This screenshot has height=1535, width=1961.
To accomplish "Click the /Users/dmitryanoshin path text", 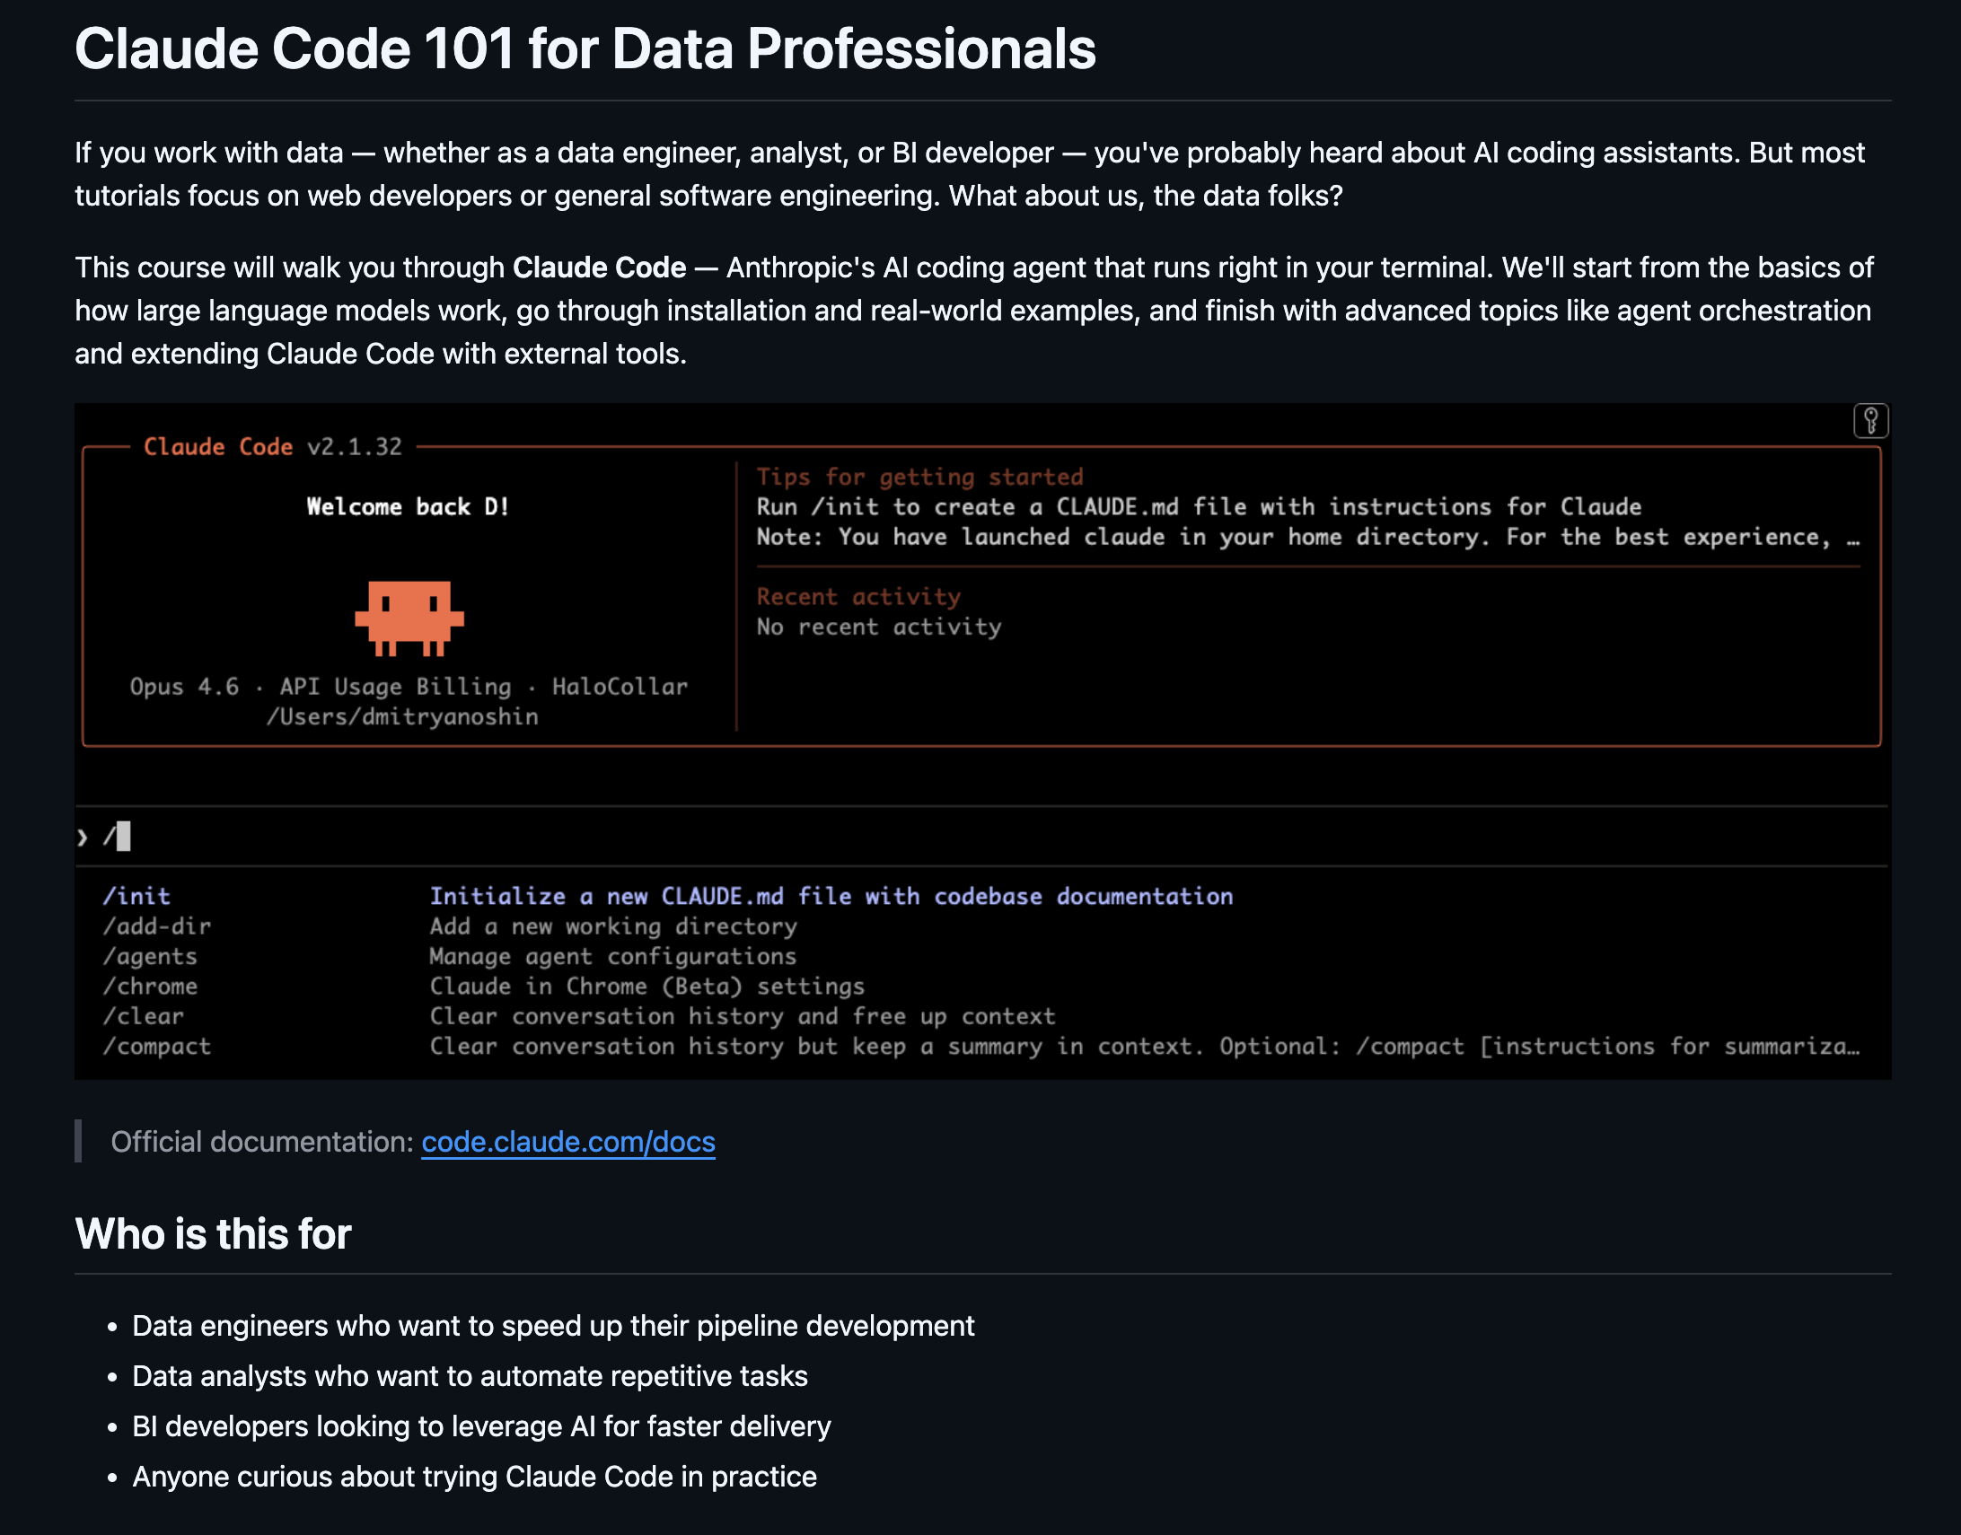I will tap(401, 717).
